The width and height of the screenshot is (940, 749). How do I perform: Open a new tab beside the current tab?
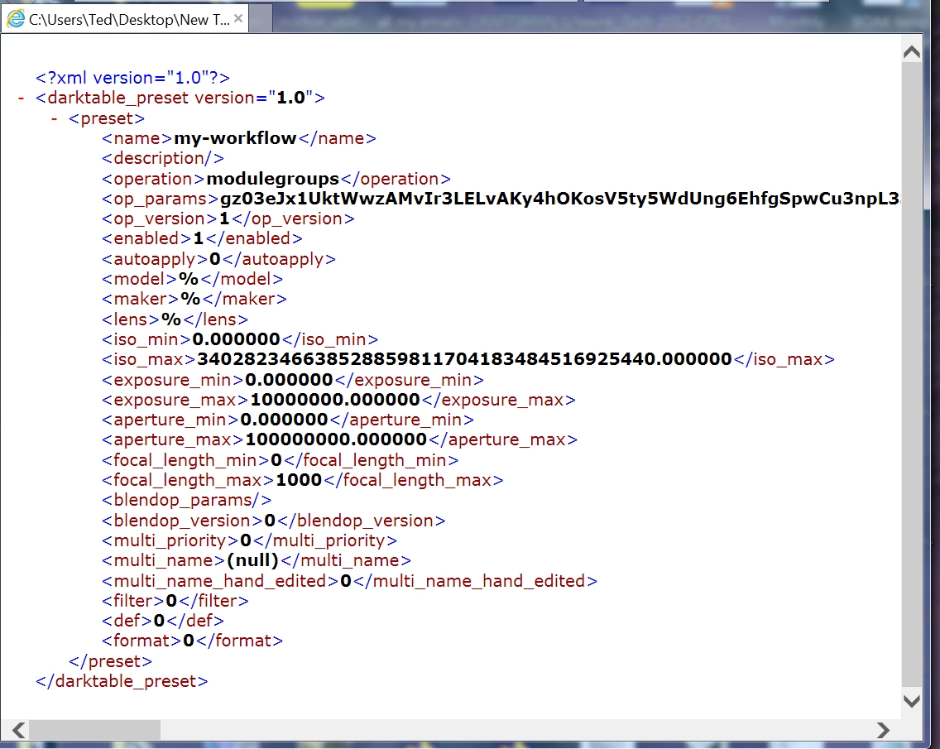261,19
